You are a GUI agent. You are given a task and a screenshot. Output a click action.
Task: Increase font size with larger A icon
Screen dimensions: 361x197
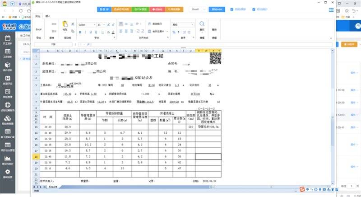tap(108, 25)
